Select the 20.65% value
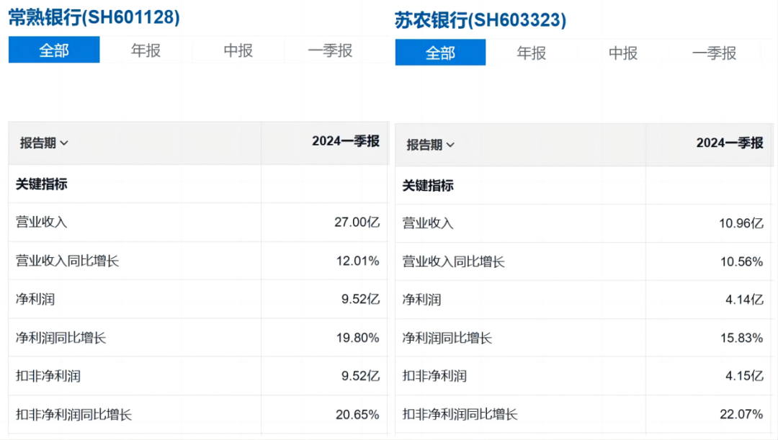This screenshot has width=778, height=440. click(358, 415)
